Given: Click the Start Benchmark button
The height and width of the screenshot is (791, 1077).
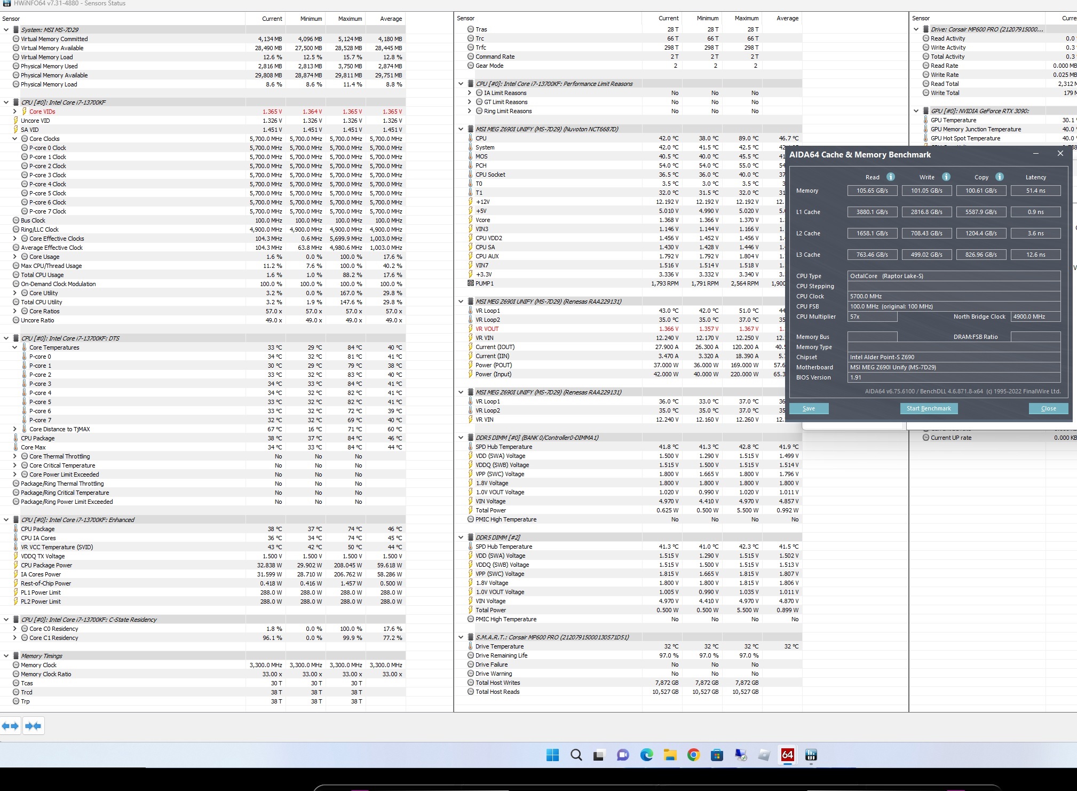Looking at the screenshot, I should 929,408.
